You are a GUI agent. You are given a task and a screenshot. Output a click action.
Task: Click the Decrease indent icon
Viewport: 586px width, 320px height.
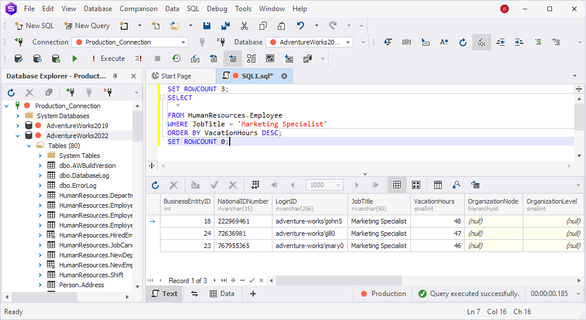[500, 42]
